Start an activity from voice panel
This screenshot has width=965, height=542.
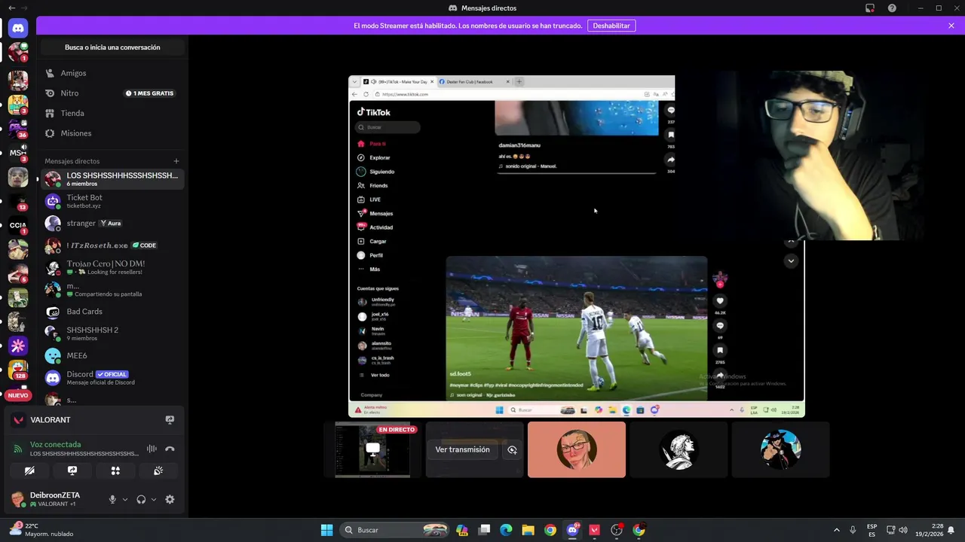click(x=115, y=470)
